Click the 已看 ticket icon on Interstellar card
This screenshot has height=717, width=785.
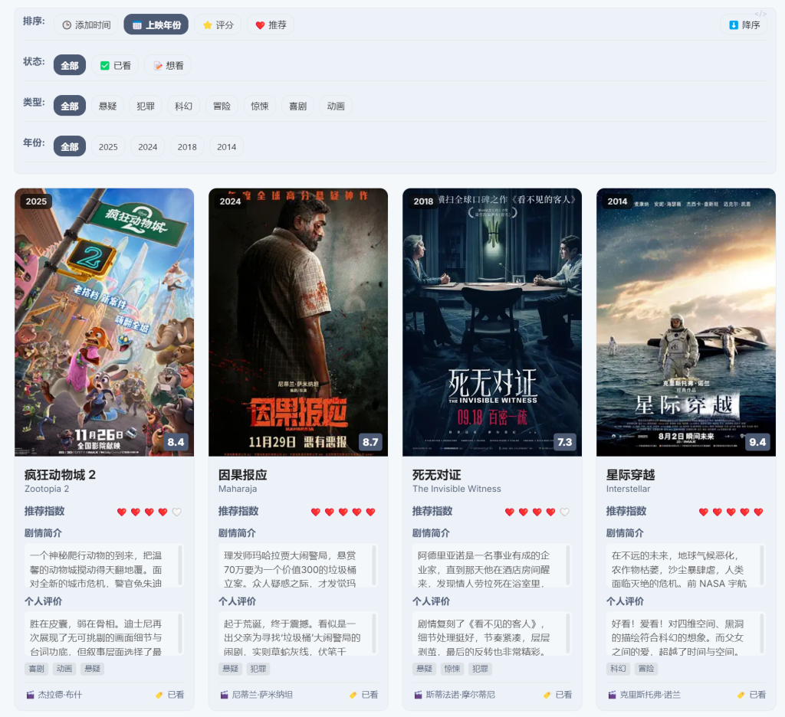click(x=741, y=695)
